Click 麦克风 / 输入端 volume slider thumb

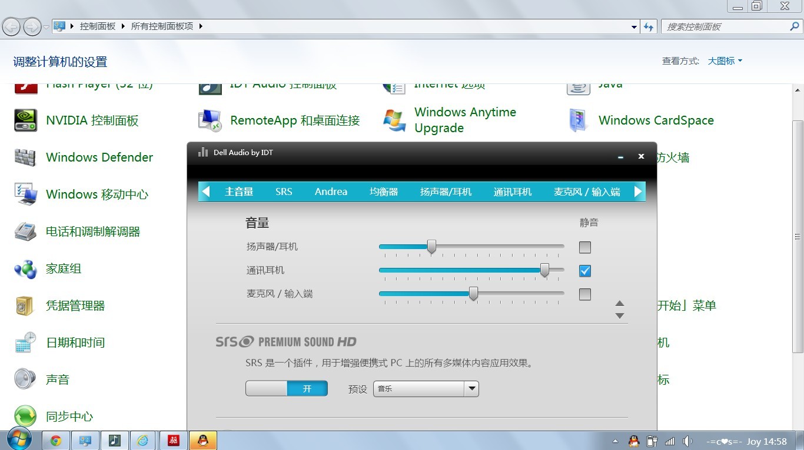[473, 294]
